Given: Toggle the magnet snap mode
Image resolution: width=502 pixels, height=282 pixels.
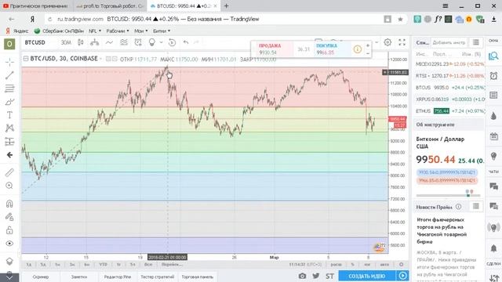Looking at the screenshot, I should tap(9, 204).
